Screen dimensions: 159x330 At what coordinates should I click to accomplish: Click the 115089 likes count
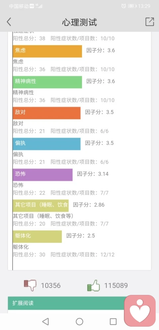coord(116,286)
